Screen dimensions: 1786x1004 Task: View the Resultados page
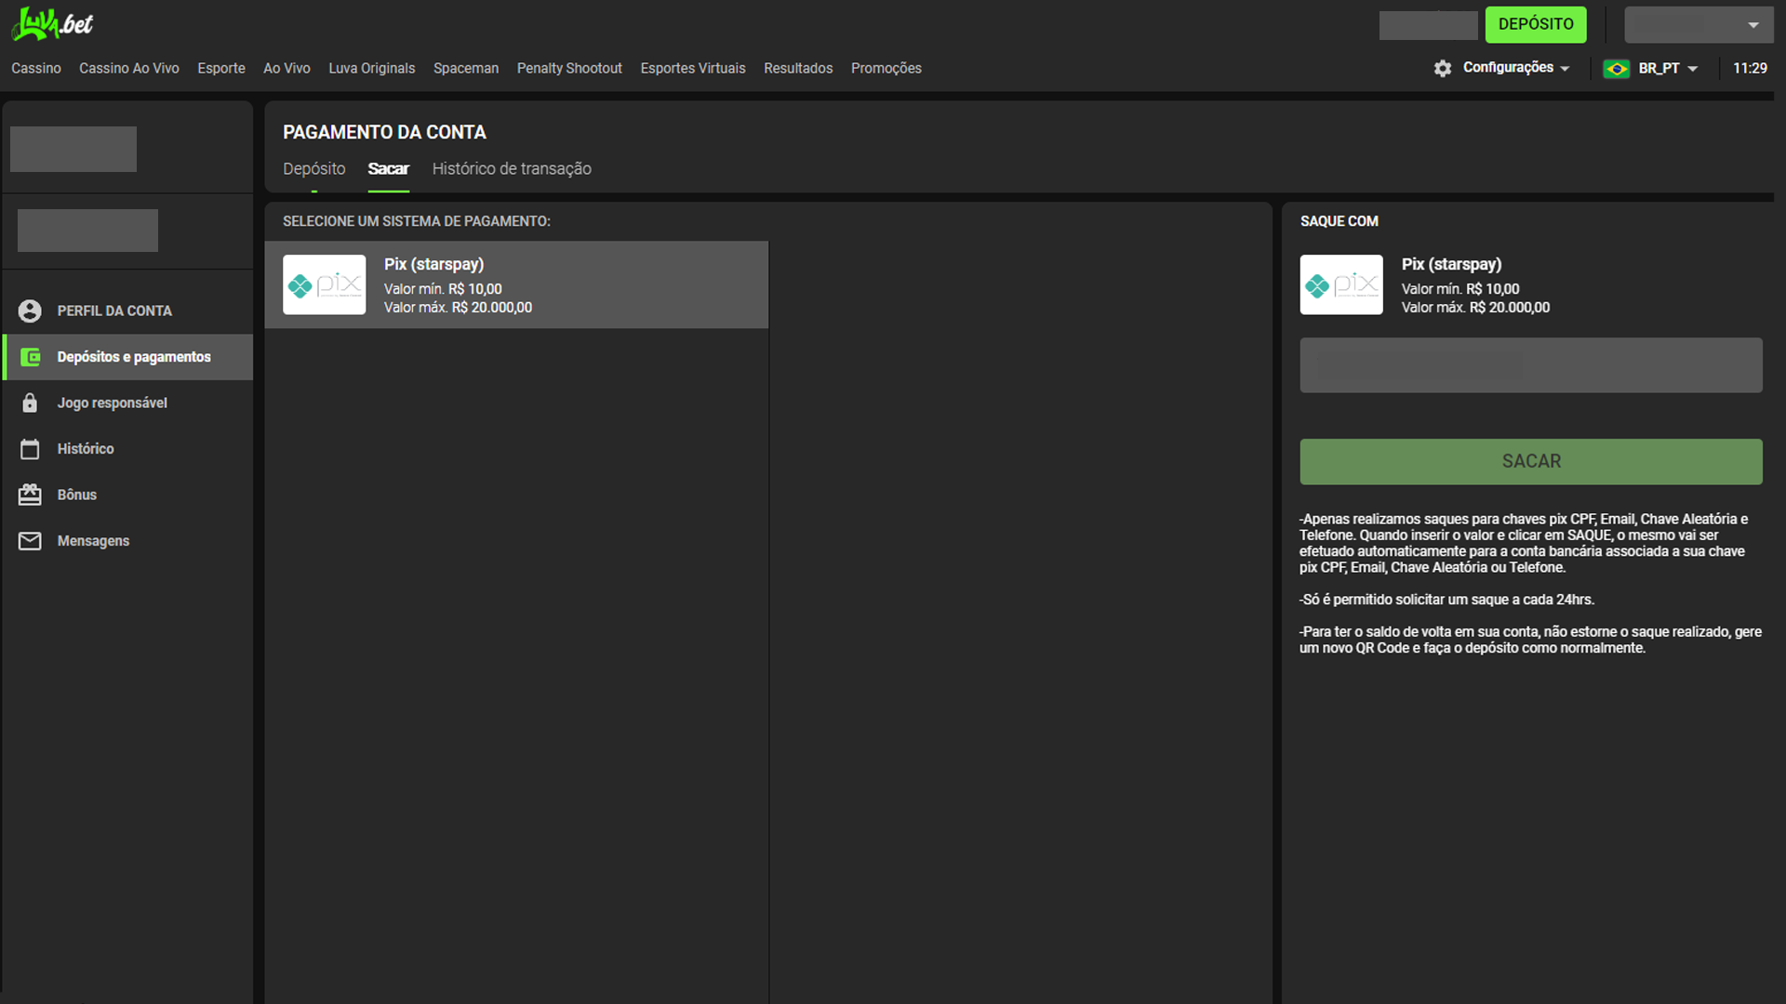798,69
